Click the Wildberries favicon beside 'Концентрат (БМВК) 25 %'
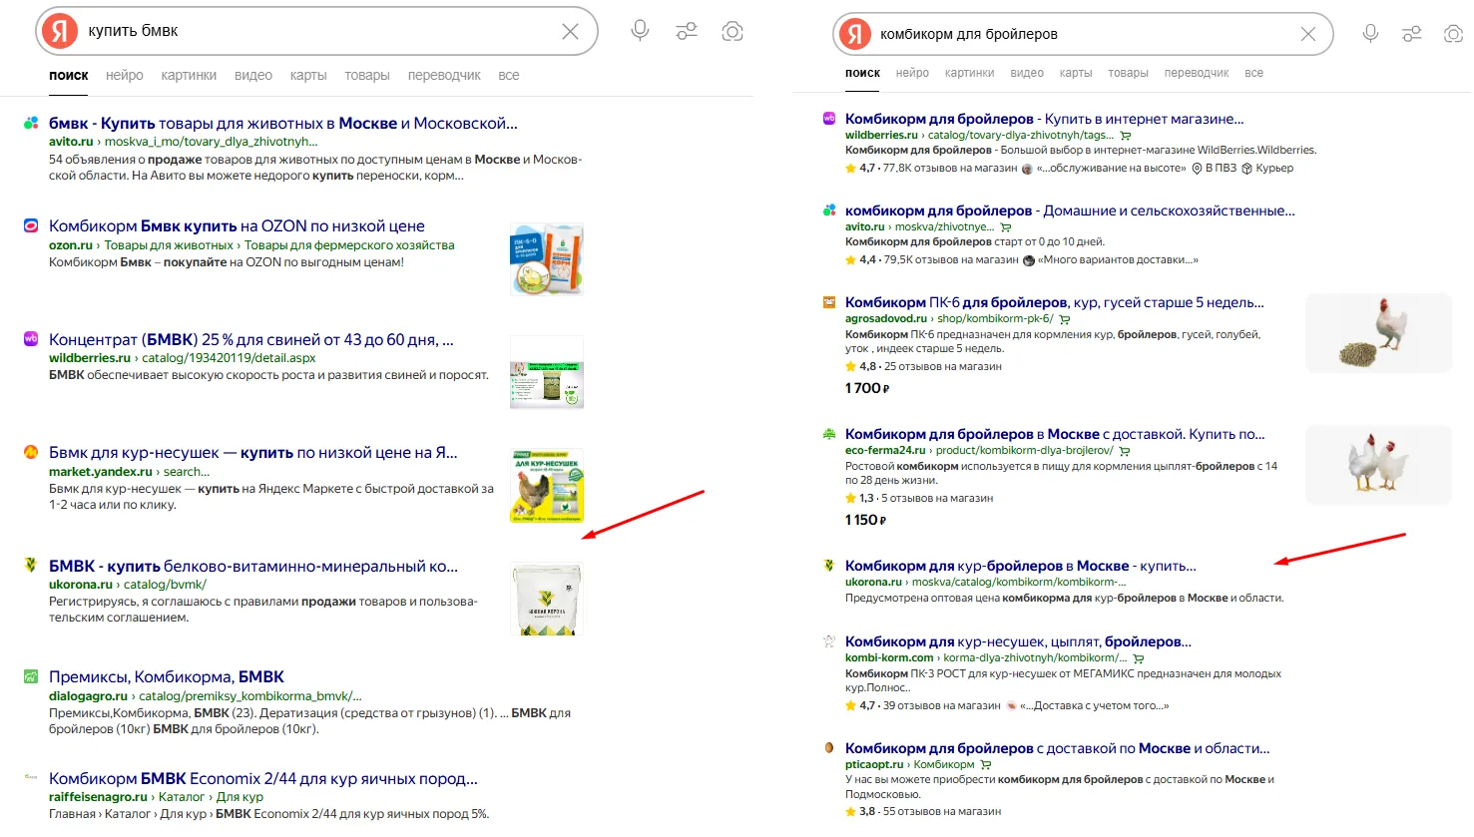1474x837 pixels. 31,339
